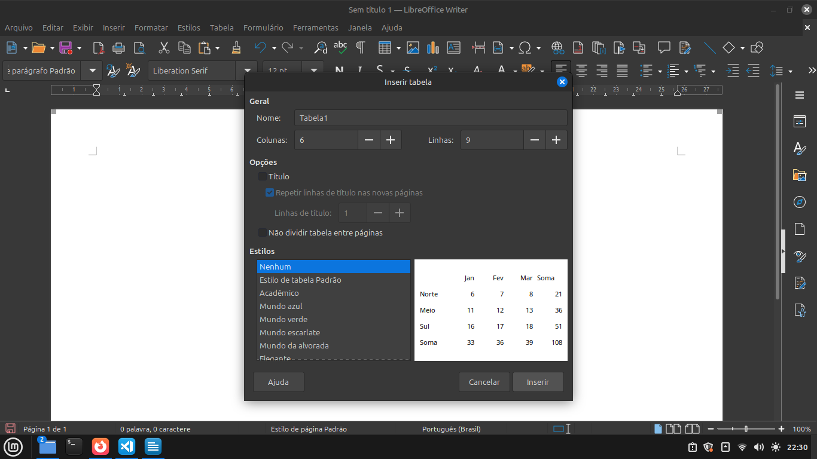The width and height of the screenshot is (817, 459).
Task: Open the Paste options dropdown arrow
Action: coord(217,48)
